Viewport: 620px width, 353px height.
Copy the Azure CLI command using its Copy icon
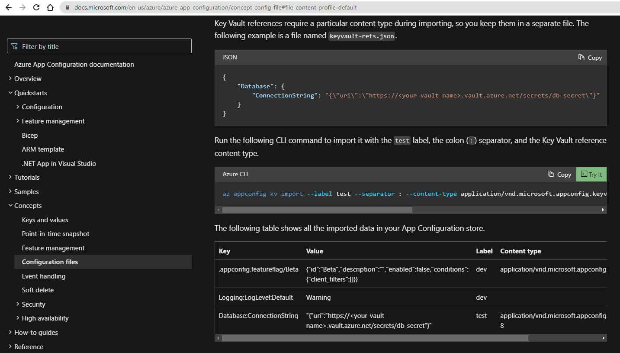pyautogui.click(x=559, y=174)
